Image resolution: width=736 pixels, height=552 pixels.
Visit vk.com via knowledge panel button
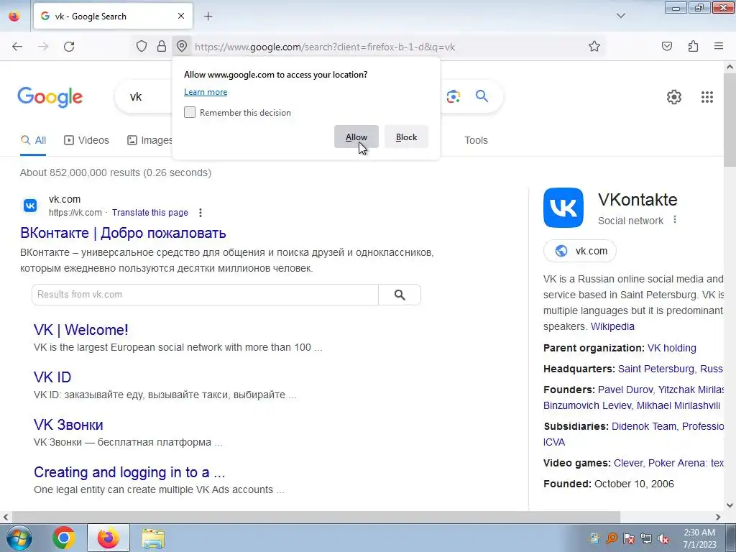(580, 251)
